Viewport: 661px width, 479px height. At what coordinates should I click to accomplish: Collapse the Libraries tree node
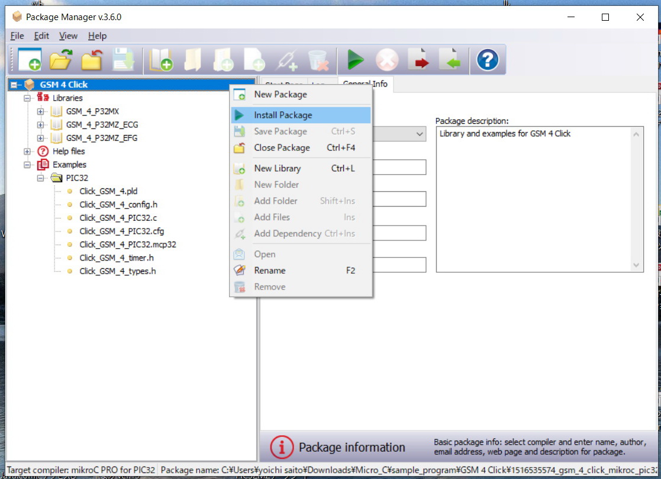[27, 98]
